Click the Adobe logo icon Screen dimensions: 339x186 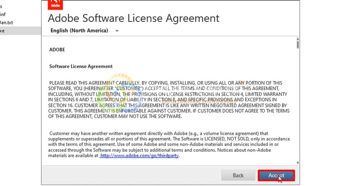(55, 5)
